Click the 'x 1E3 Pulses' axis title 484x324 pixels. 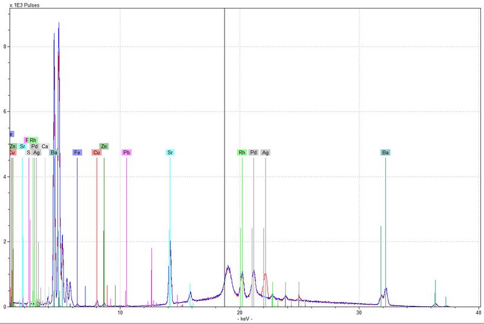click(x=25, y=5)
